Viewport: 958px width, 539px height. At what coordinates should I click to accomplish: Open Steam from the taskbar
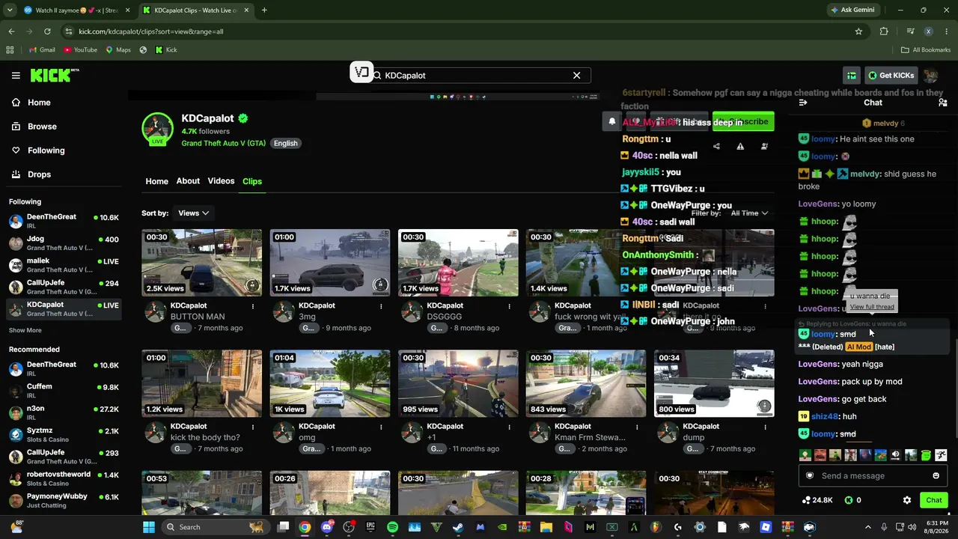tap(458, 527)
